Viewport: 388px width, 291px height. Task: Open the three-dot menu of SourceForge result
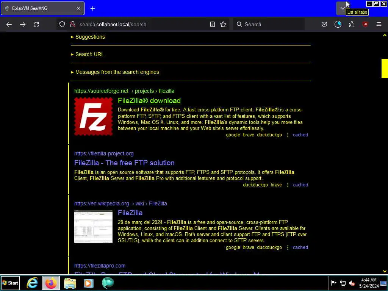pyautogui.click(x=288, y=135)
